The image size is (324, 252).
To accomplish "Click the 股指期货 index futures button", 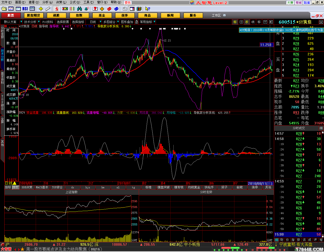I will click(x=34, y=15).
